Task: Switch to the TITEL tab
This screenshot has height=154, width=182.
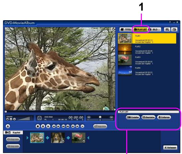Action: [x=126, y=29]
